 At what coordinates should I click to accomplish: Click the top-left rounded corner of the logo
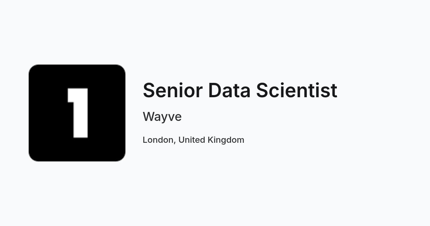point(32,68)
